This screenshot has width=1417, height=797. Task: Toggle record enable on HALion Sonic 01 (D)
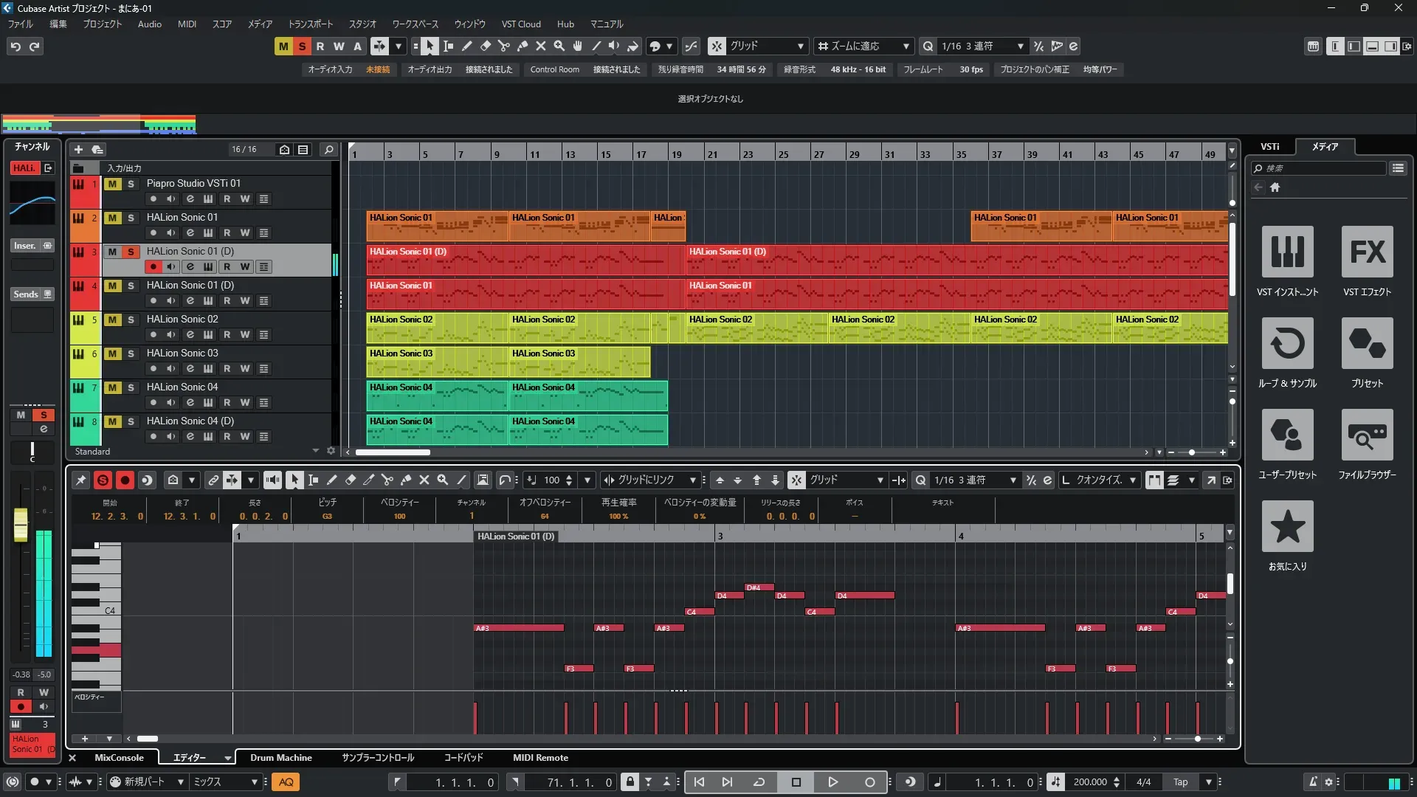point(153,266)
